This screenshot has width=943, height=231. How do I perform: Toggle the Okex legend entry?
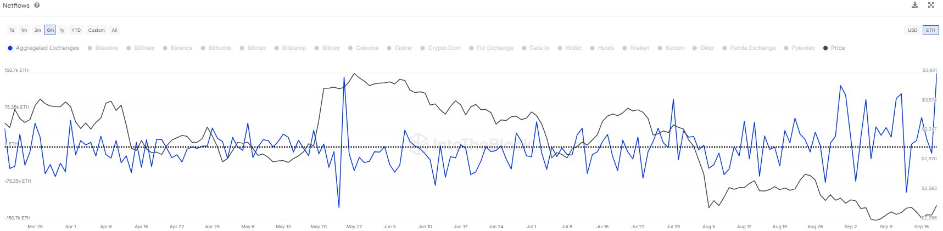(x=706, y=48)
